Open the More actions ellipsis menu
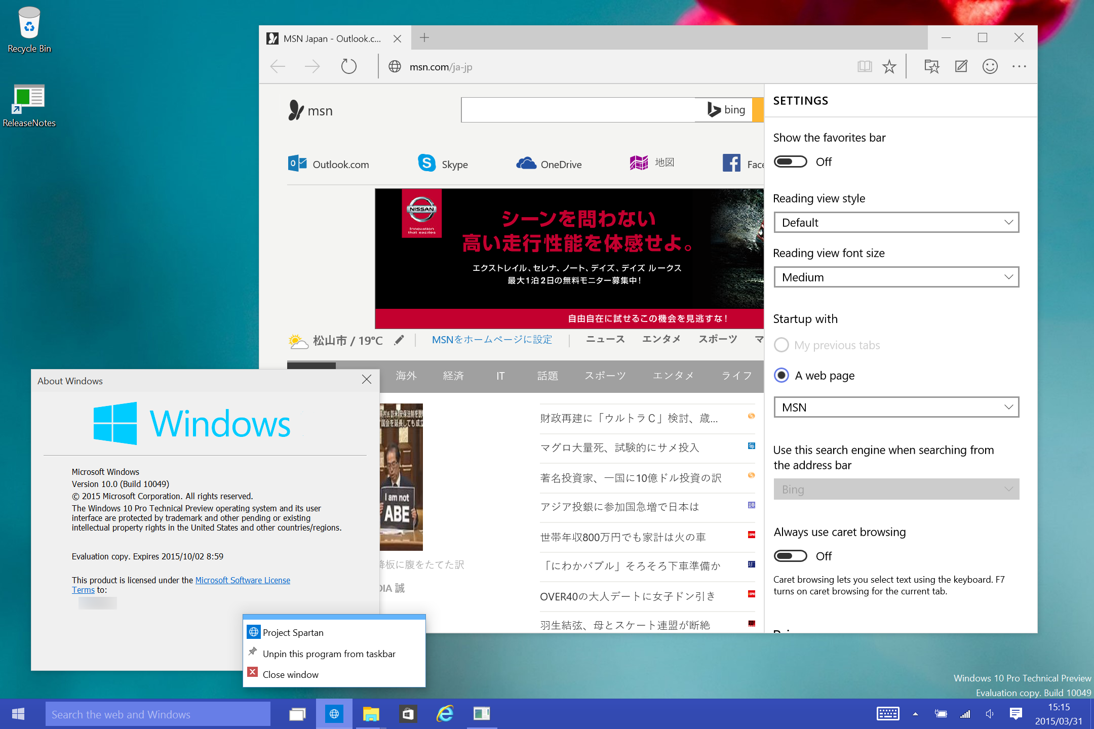Image resolution: width=1094 pixels, height=729 pixels. (x=1019, y=66)
